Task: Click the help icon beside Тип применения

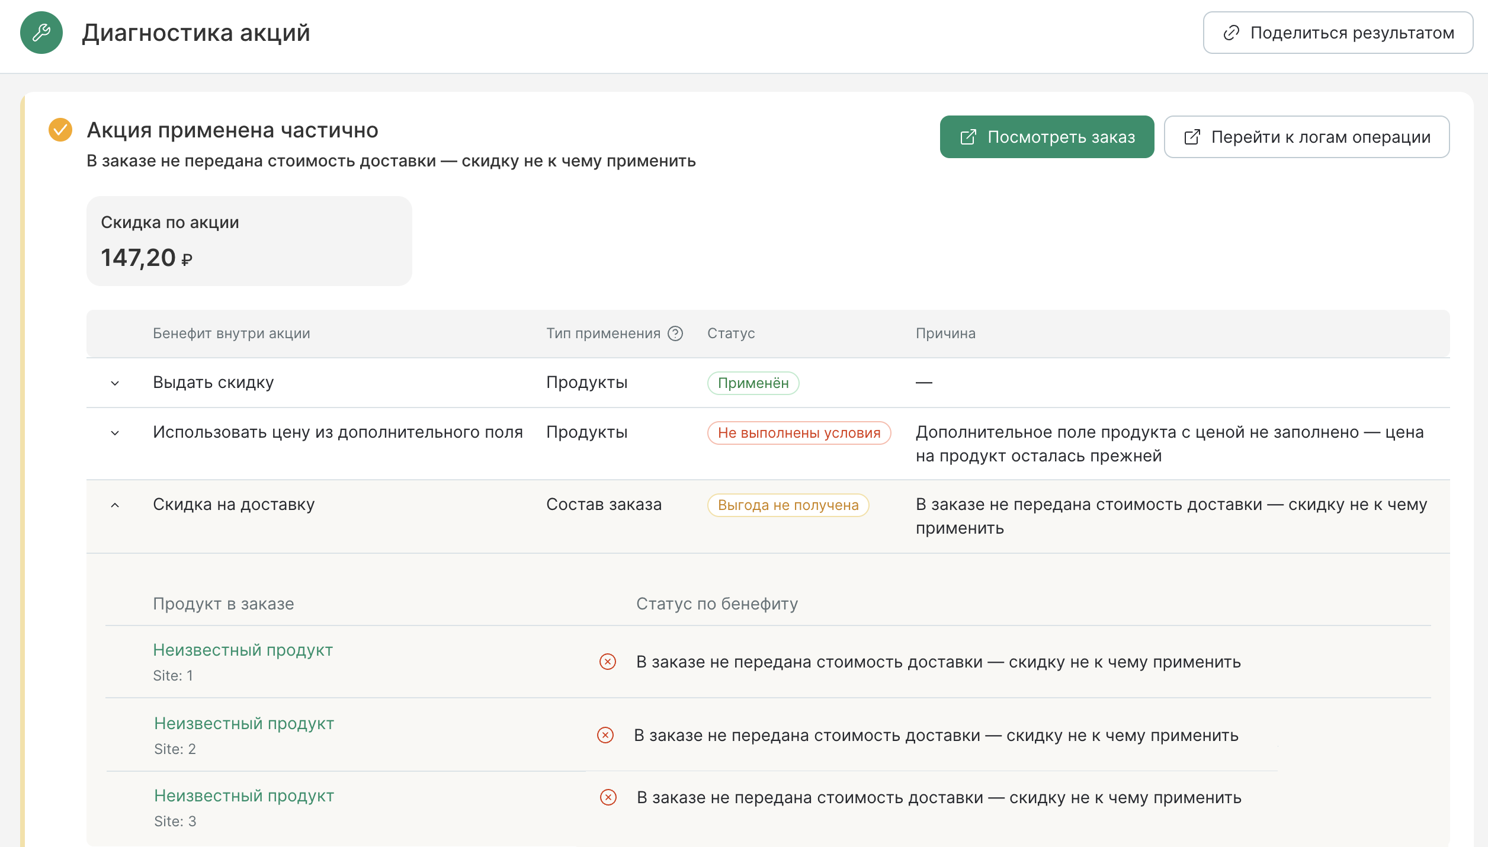Action: click(x=675, y=333)
